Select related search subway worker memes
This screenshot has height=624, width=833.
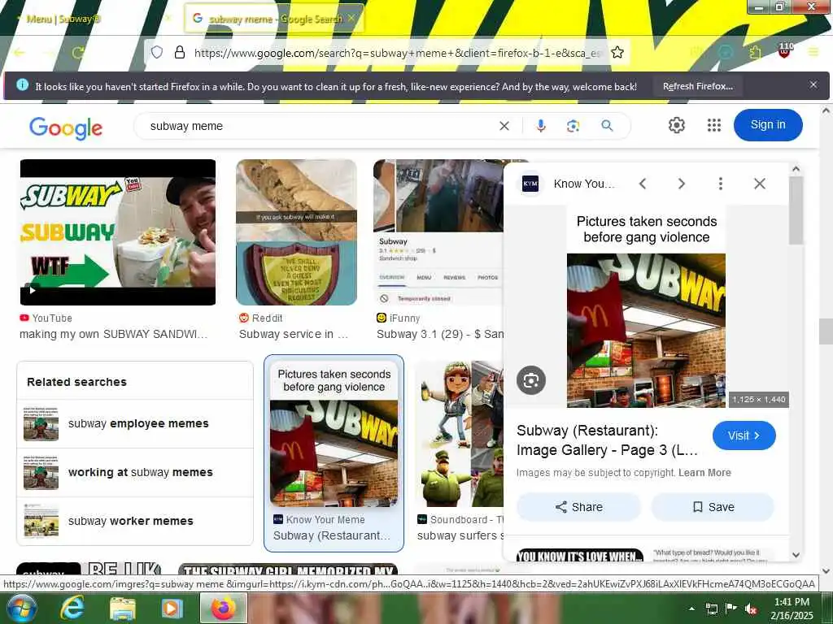[x=135, y=521]
